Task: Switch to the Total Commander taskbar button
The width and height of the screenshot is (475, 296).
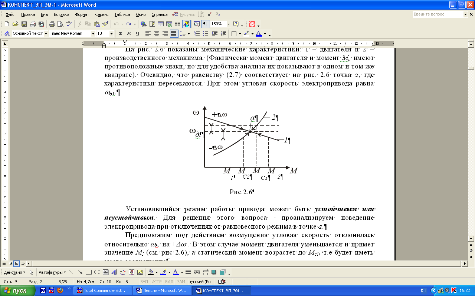Action: point(102,291)
